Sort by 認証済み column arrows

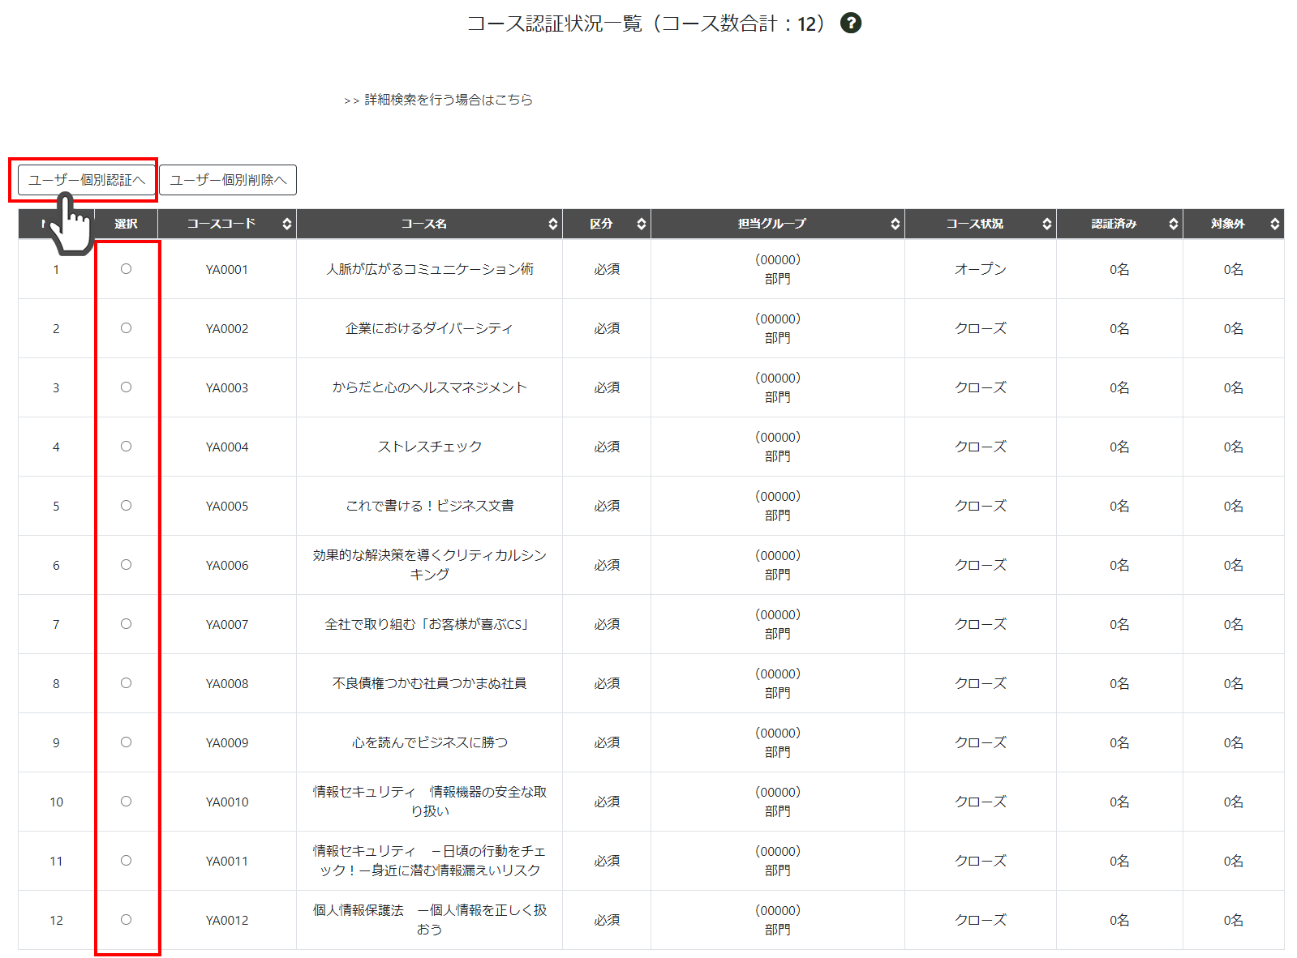coord(1173,224)
